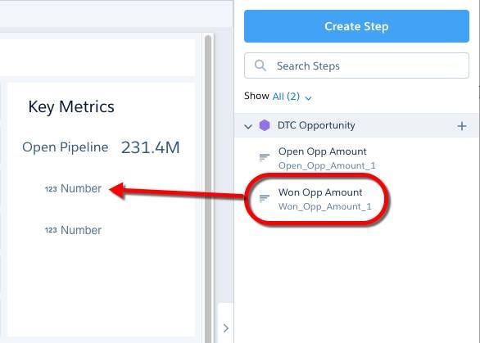Click the Won Opp Amount step icon

coord(265,198)
